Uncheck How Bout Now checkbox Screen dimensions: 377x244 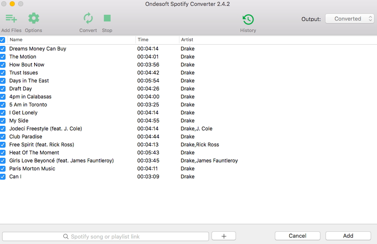coord(3,65)
